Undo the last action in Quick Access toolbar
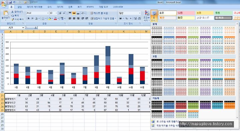Viewport: 240px width, 131px height. pos(14,2)
